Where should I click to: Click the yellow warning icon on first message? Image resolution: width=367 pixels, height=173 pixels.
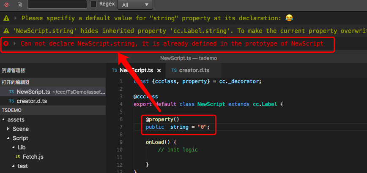point(7,18)
